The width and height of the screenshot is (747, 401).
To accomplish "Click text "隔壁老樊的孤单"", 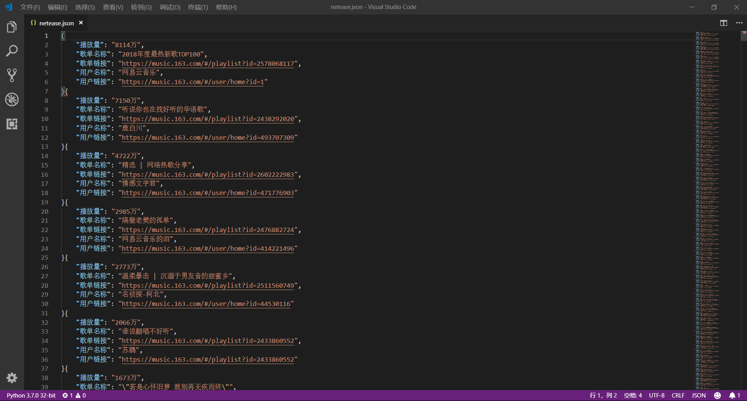I will (146, 220).
